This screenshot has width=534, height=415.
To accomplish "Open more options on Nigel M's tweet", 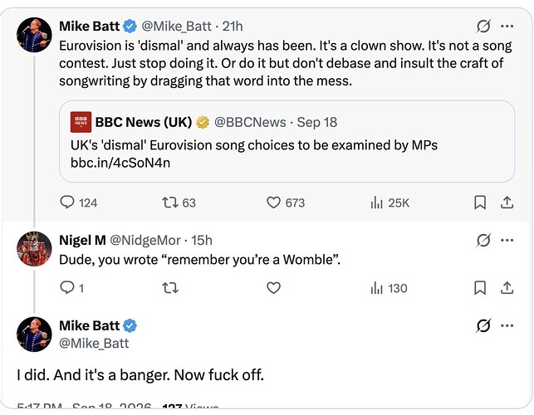I will [x=507, y=241].
